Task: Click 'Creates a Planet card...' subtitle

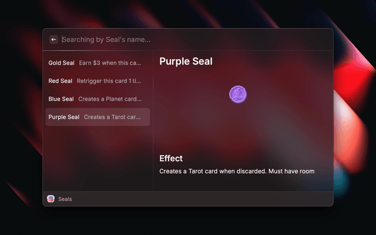Action: pyautogui.click(x=110, y=99)
